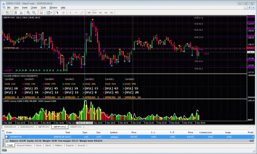Select the cursor pointer tool

point(58,13)
